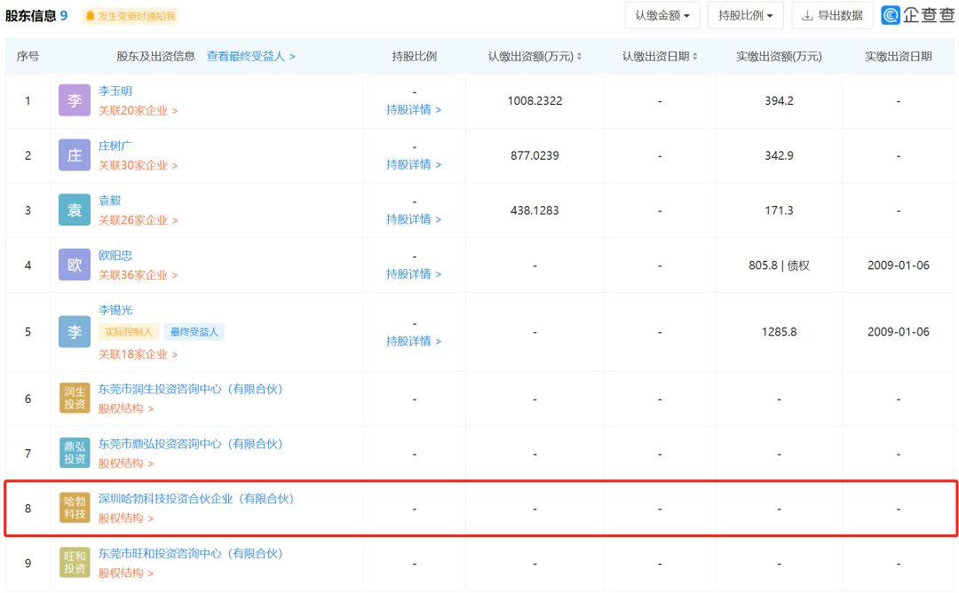
Task: Open 持股详情 for 李锡光
Action: [414, 341]
